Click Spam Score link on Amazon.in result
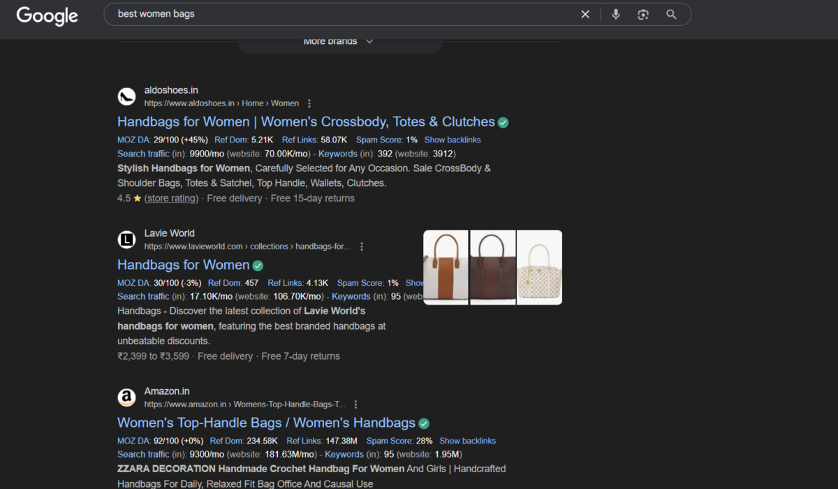The width and height of the screenshot is (838, 489). [390, 441]
